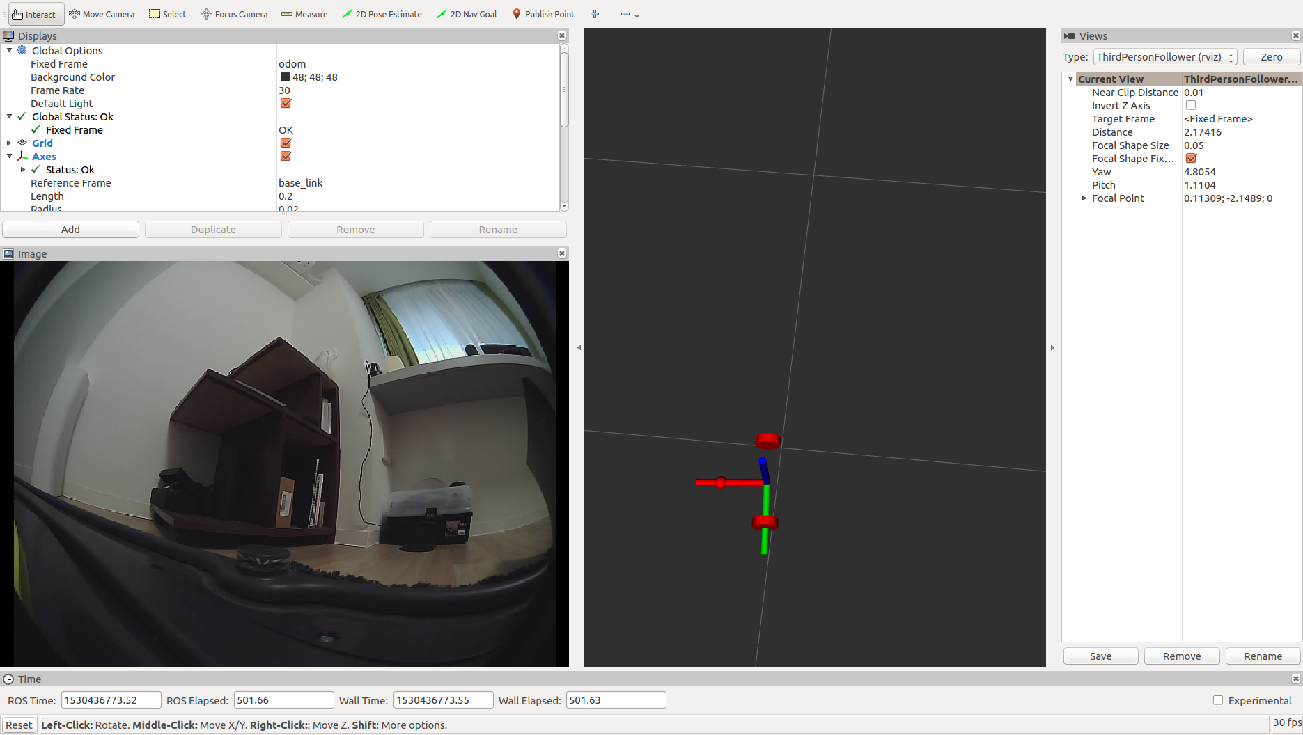Viewport: 1303px width, 735px height.
Task: Choose the Select tool
Action: 168,14
